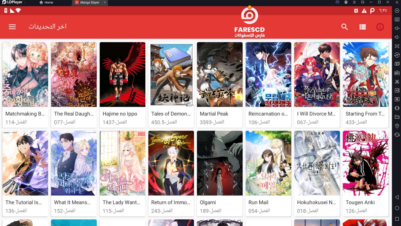Switch to list view layout

click(362, 27)
